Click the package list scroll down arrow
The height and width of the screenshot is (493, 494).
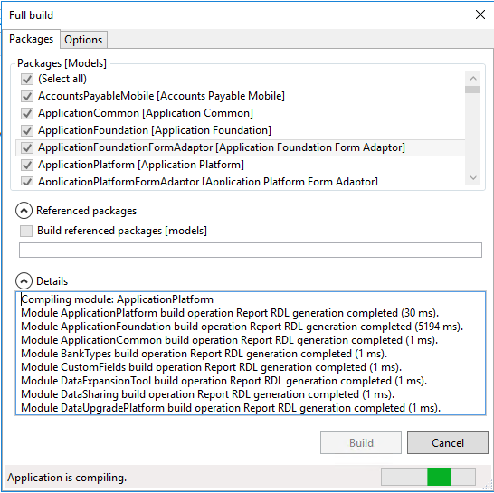pos(473,178)
